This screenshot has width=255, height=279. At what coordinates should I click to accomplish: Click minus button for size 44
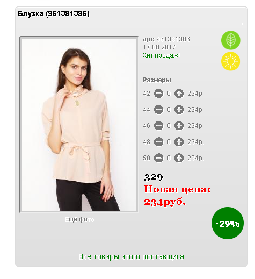click(x=158, y=110)
